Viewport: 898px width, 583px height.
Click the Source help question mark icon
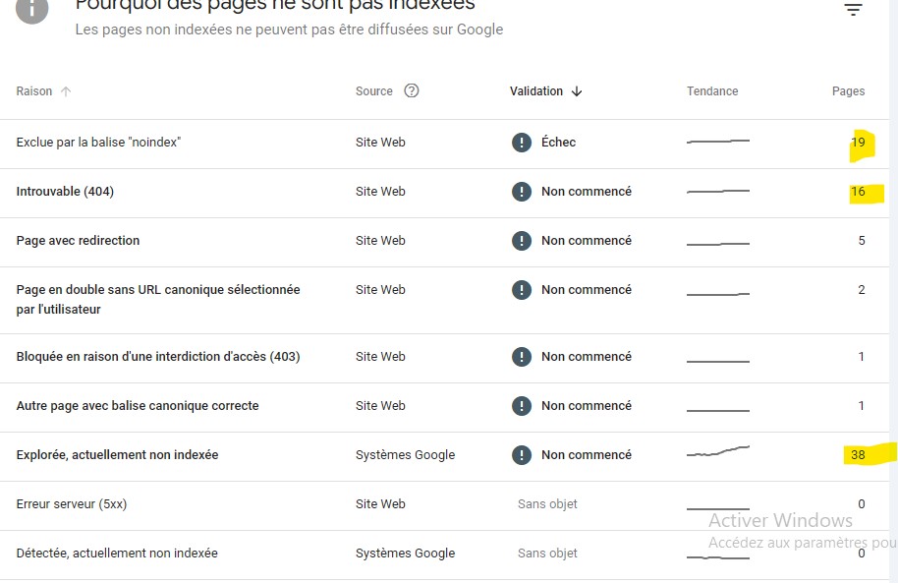412,90
